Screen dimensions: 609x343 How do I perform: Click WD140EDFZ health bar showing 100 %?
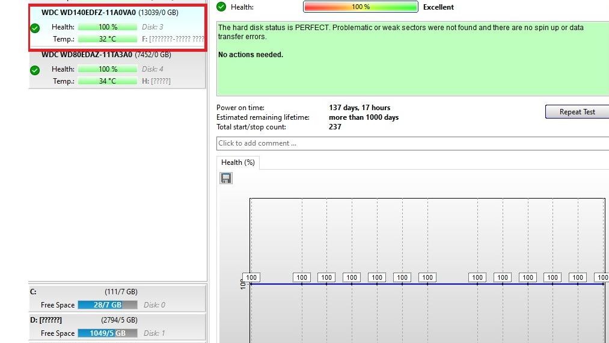[x=108, y=27]
